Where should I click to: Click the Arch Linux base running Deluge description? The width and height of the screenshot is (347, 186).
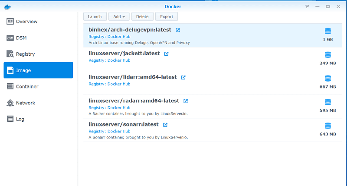[x=139, y=43]
